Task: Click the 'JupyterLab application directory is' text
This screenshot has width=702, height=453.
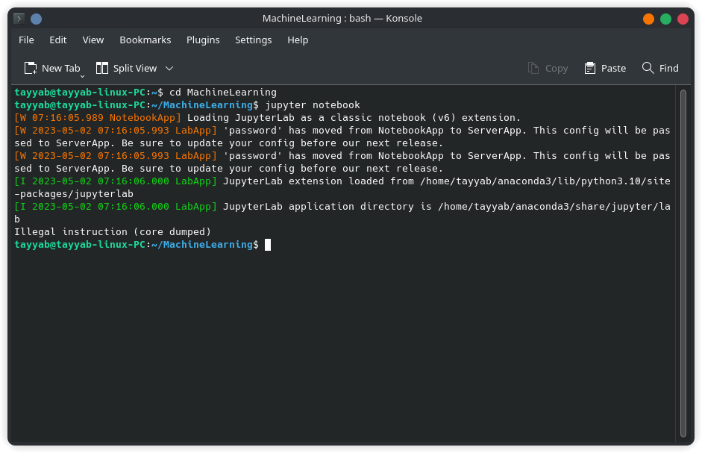Action: point(328,206)
